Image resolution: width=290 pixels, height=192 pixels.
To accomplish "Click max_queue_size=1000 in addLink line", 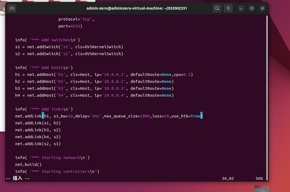I will tap(127, 116).
